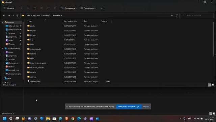Sort by the Тип column header

85,21
